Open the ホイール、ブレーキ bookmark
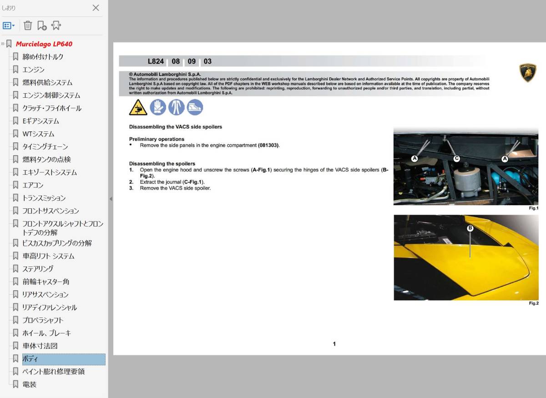Viewport: 546px width, 398px height. pos(46,333)
